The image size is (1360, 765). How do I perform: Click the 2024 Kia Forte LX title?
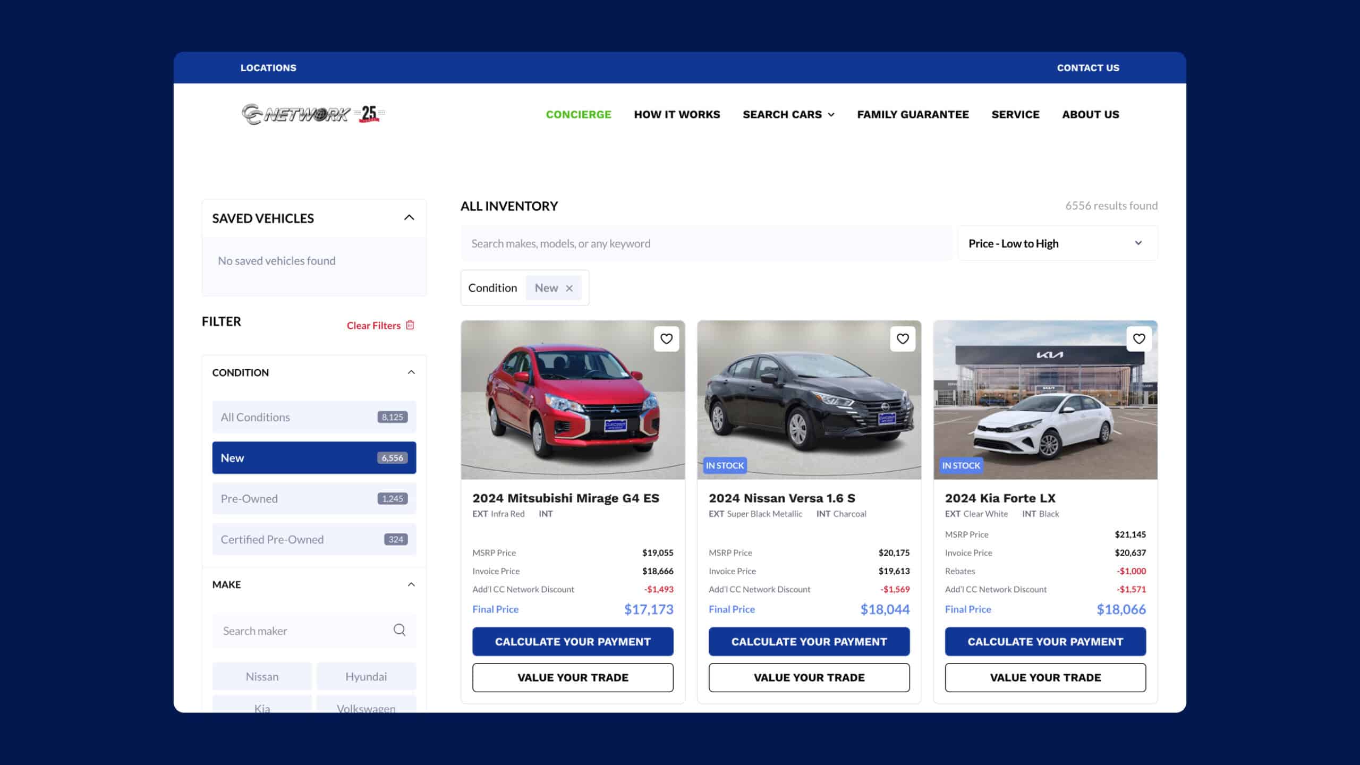click(1000, 498)
